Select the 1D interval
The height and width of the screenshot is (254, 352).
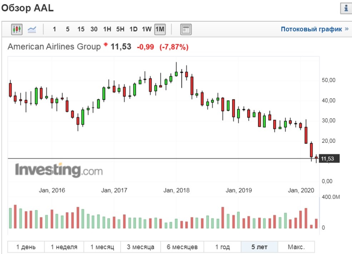click(133, 29)
